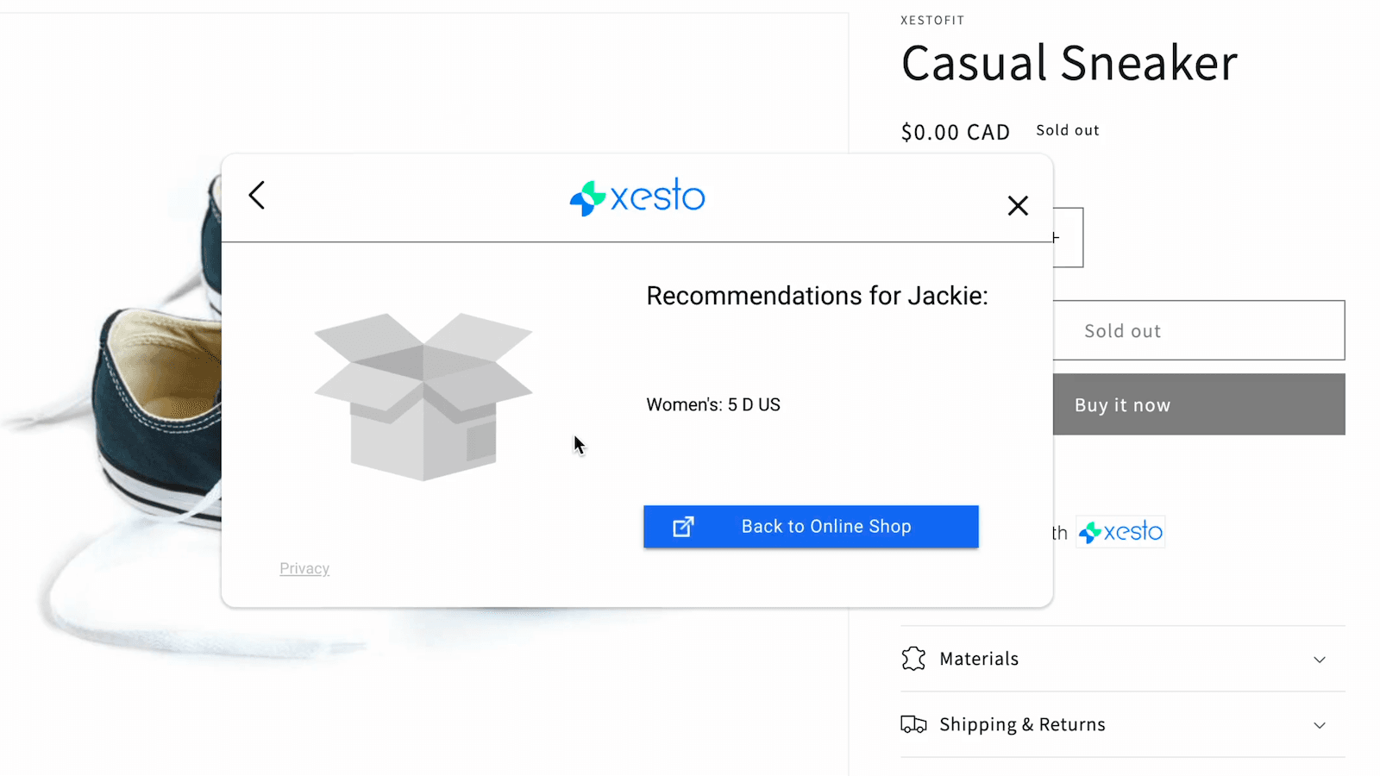
Task: Click the Women's 5 D US recommendation text
Action: point(712,404)
